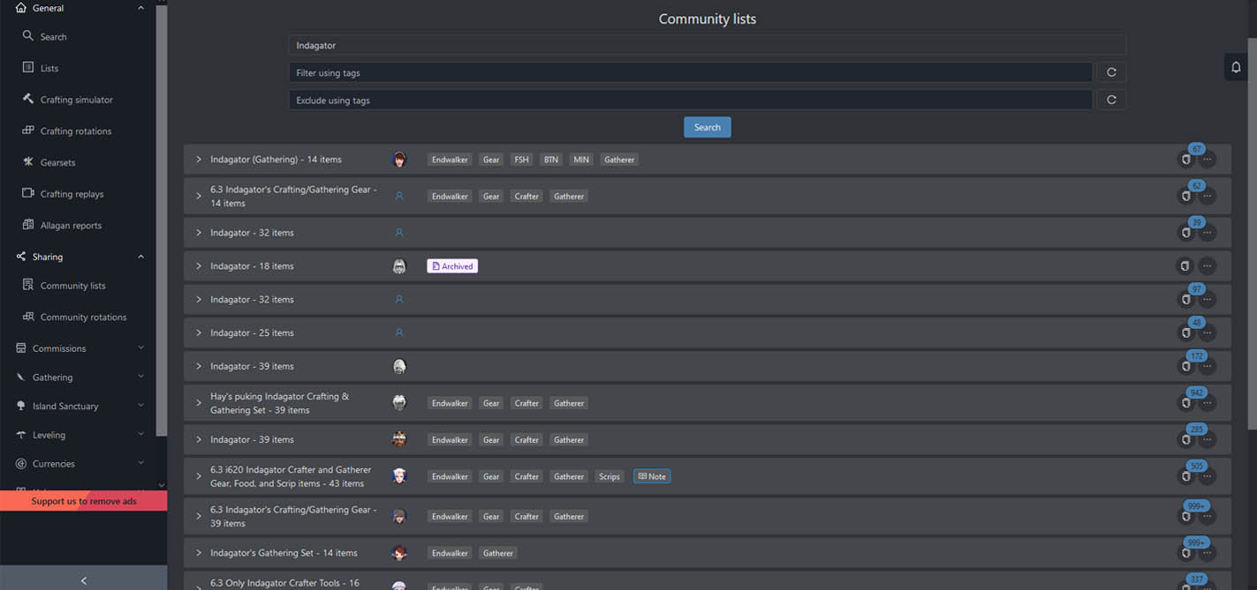1257x590 pixels.
Task: Open the Lists menu item
Action: tap(51, 68)
